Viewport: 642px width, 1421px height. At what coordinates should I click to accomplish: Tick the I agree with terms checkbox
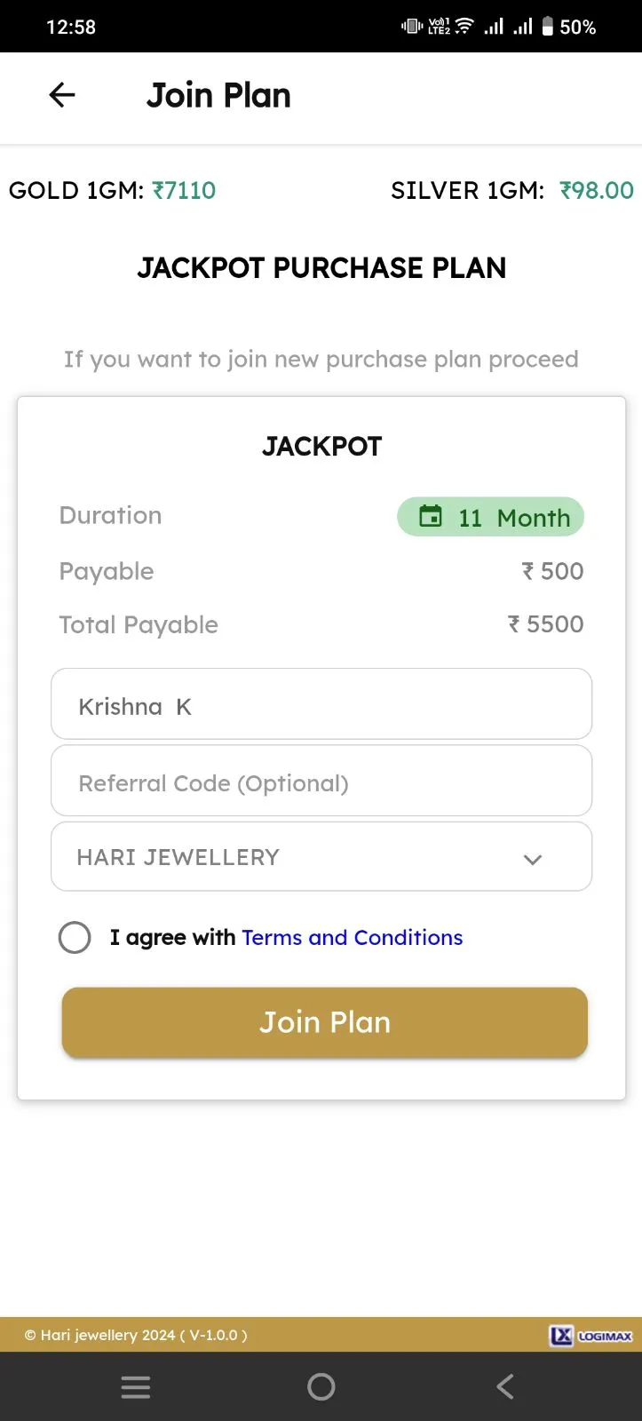coord(75,937)
